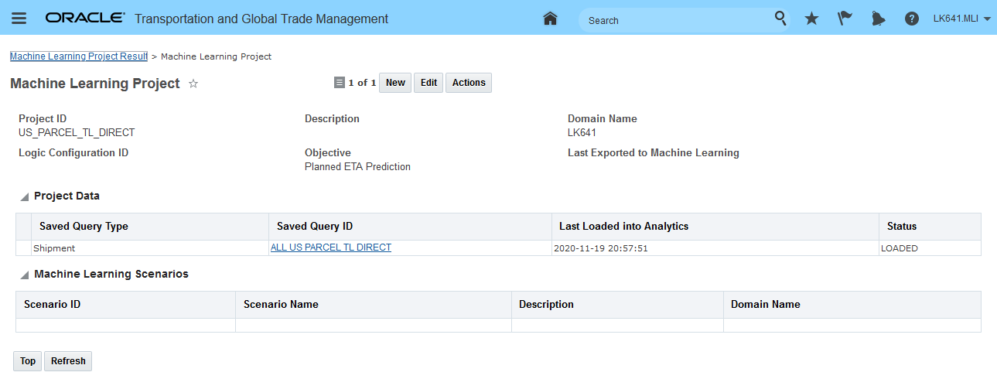Open the notifications bell

pos(878,19)
